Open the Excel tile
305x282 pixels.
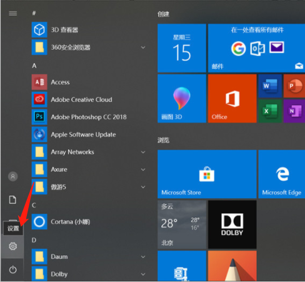point(270,111)
